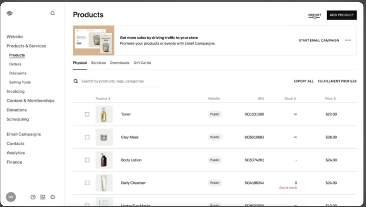Go to Invoicing

(x=15, y=91)
